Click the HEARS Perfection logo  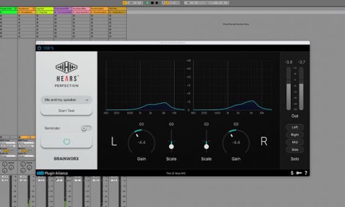coord(66,74)
